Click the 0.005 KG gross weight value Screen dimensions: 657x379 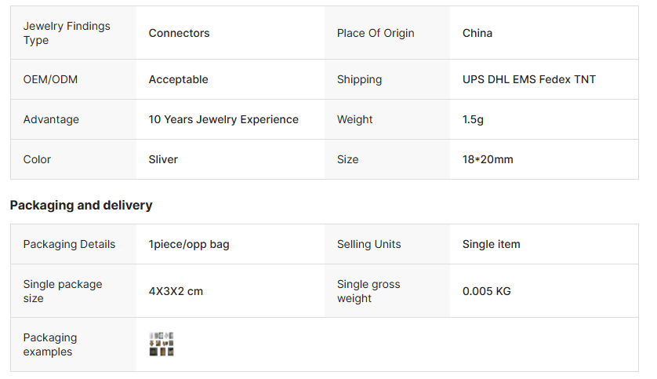pos(487,291)
